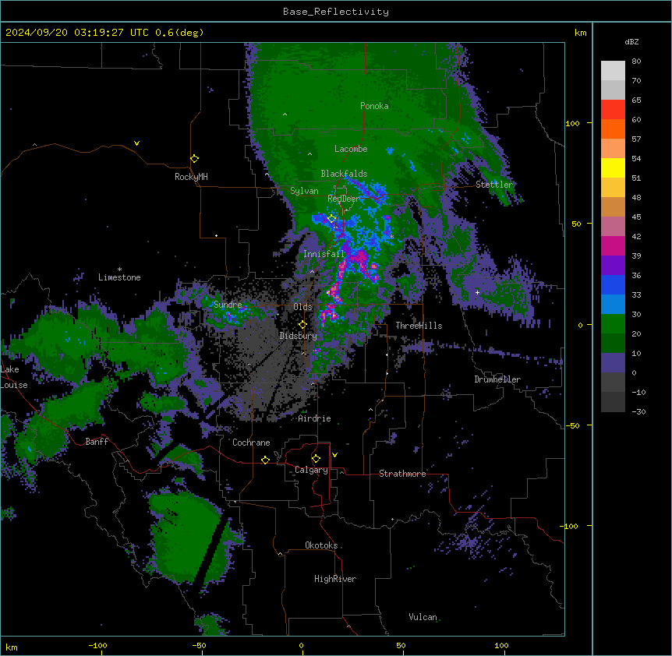Click the white/grey 80 dBZ legend swatch
This screenshot has height=656, width=672.
tap(613, 71)
